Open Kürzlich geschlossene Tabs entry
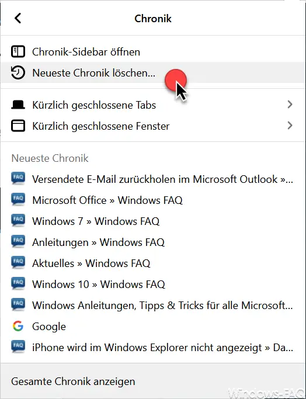The width and height of the screenshot is (306, 399). [153, 105]
